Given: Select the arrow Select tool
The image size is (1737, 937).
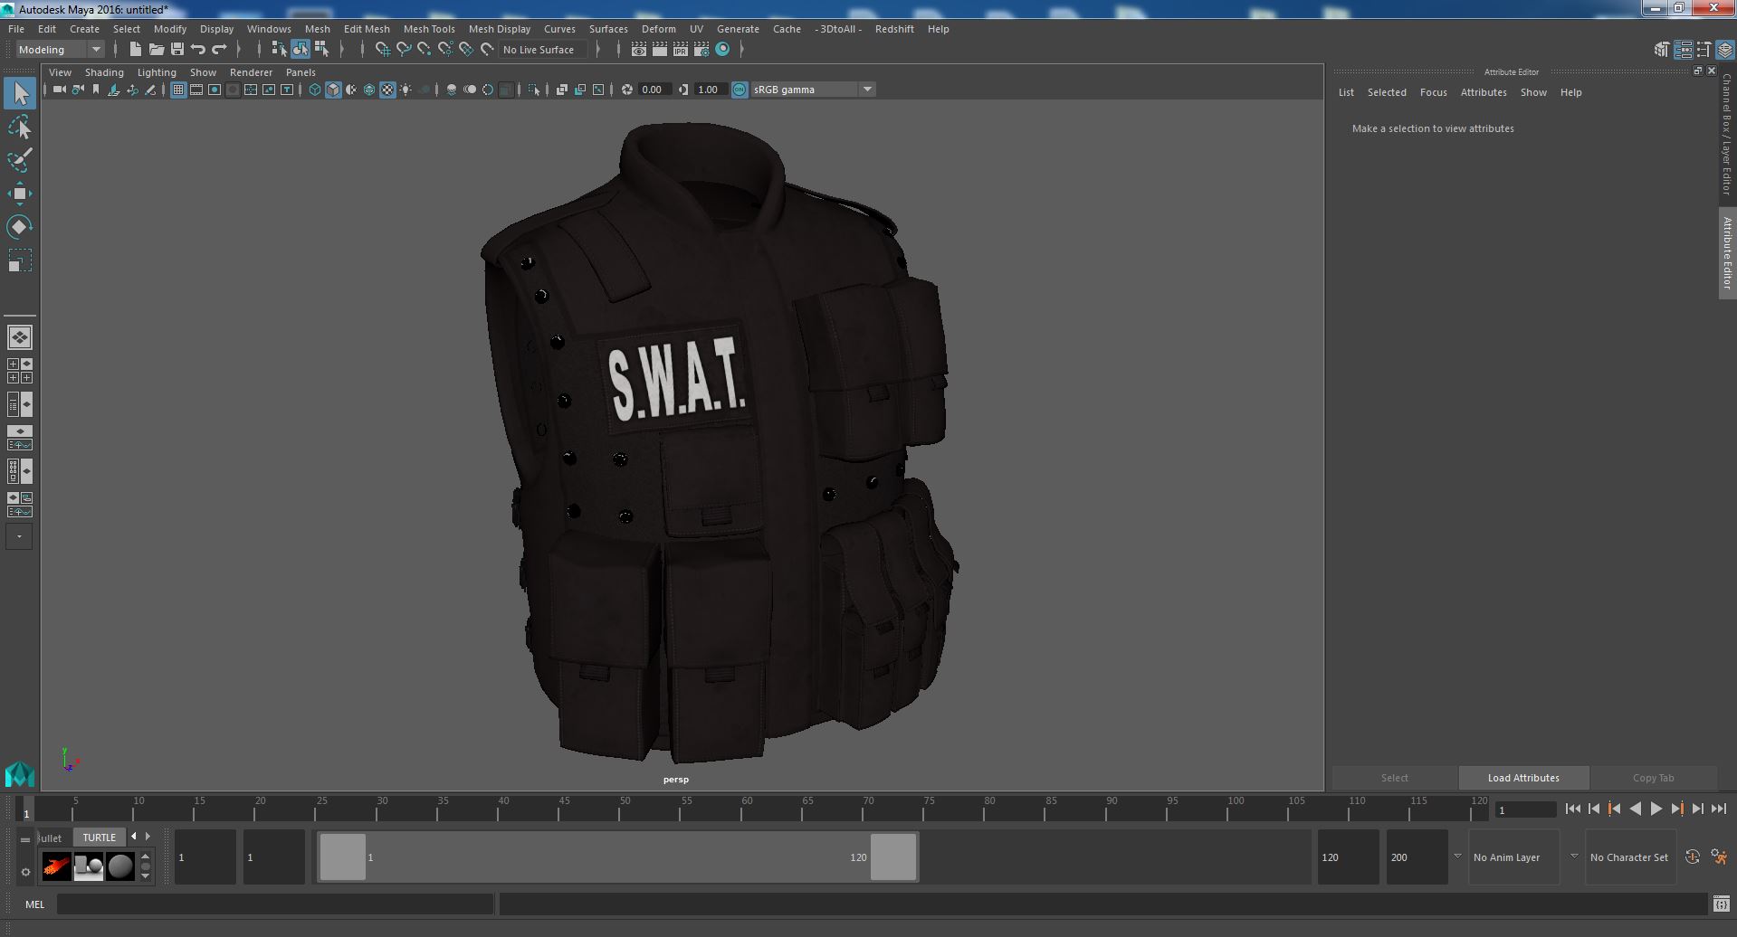Looking at the screenshot, I should pos(20,93).
